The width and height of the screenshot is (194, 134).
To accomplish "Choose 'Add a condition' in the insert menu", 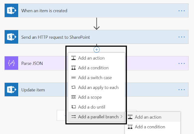I will [93, 68].
